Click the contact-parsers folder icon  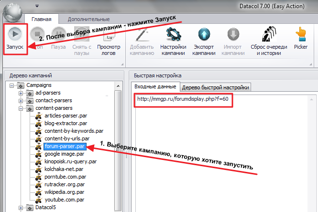click(30, 101)
